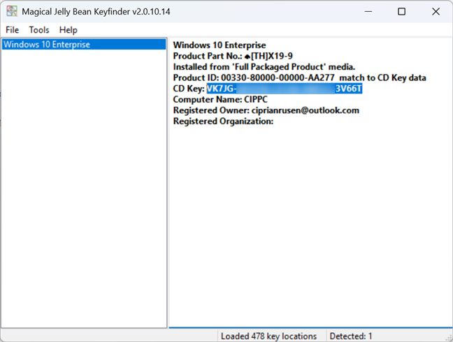Click the Product ID line
The height and width of the screenshot is (342, 453).
coord(300,77)
